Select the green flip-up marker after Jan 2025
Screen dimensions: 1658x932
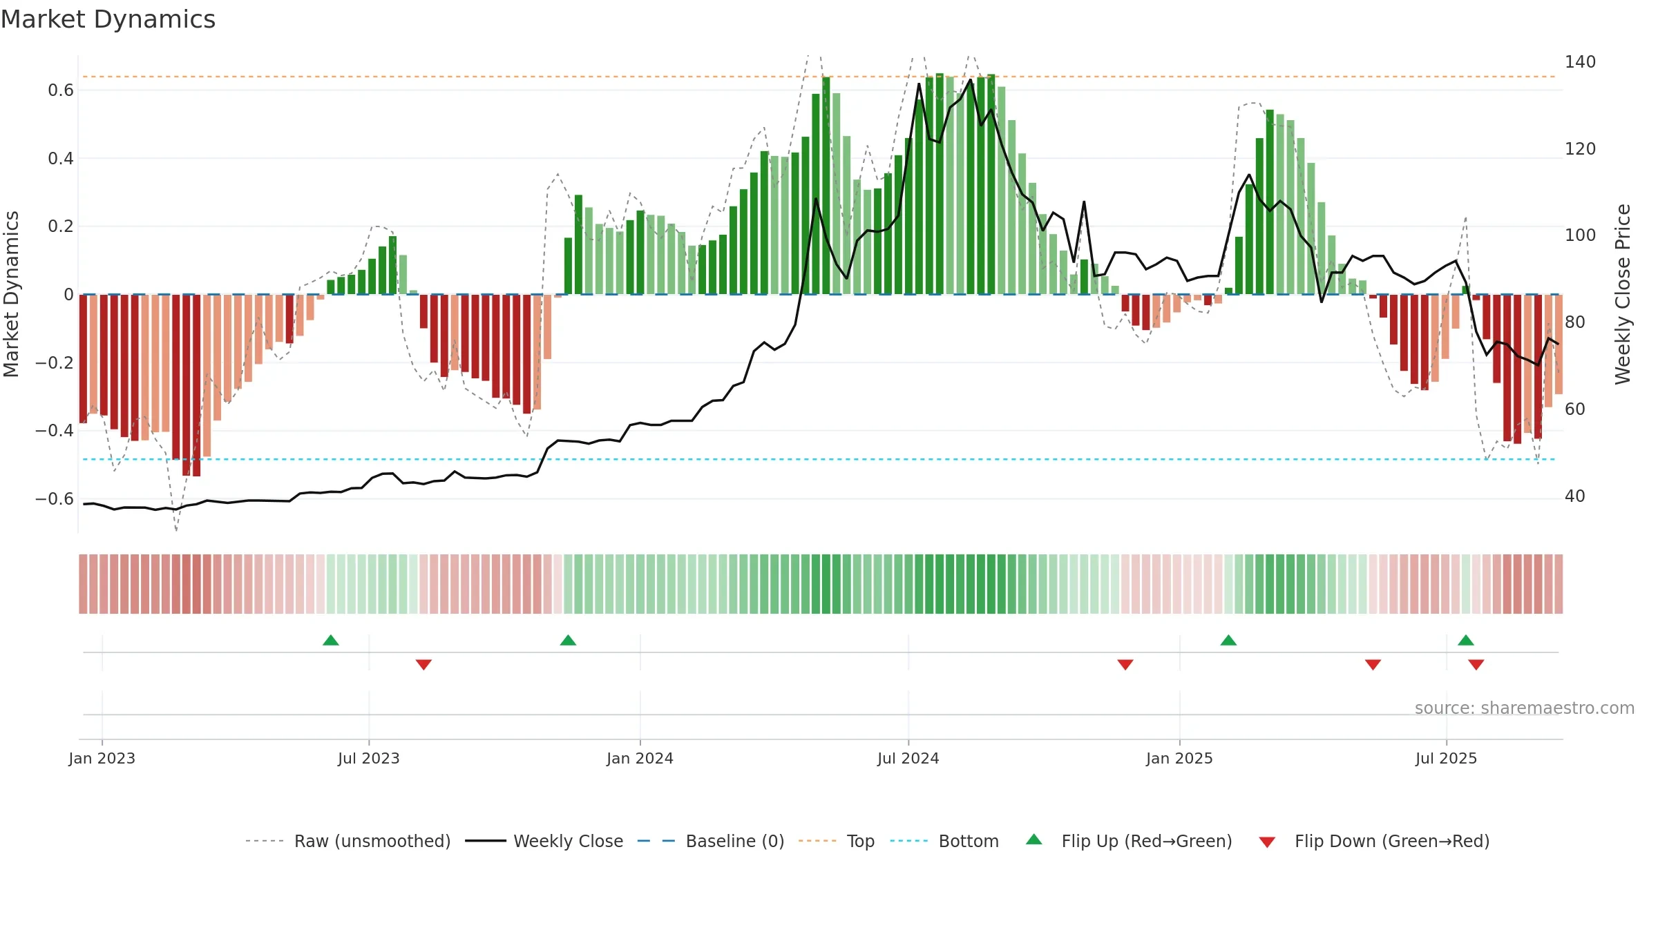1228,640
